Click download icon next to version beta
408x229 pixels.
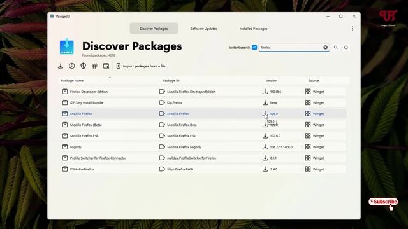pos(265,102)
